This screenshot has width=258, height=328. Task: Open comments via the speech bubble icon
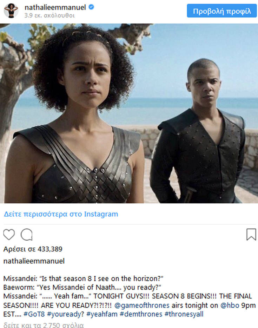click(27, 235)
